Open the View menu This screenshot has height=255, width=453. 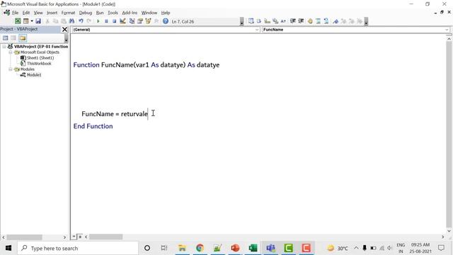pyautogui.click(x=38, y=13)
